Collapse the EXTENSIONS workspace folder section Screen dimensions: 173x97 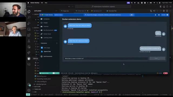(36, 28)
